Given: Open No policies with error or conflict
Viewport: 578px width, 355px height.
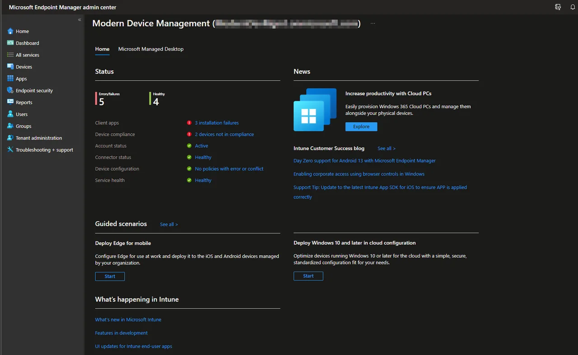Looking at the screenshot, I should click(x=229, y=169).
